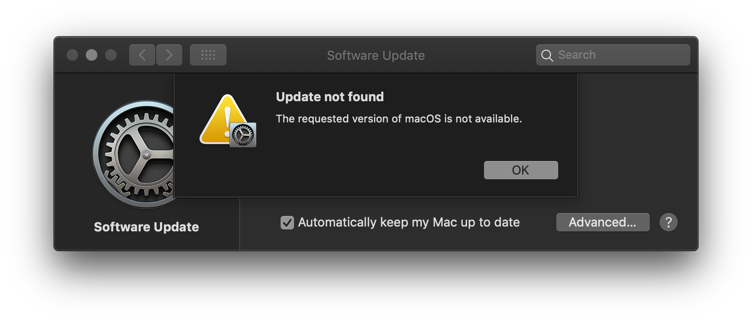The height and width of the screenshot is (322, 752).
Task: Show all preferences via the grid icon
Action: [x=208, y=55]
